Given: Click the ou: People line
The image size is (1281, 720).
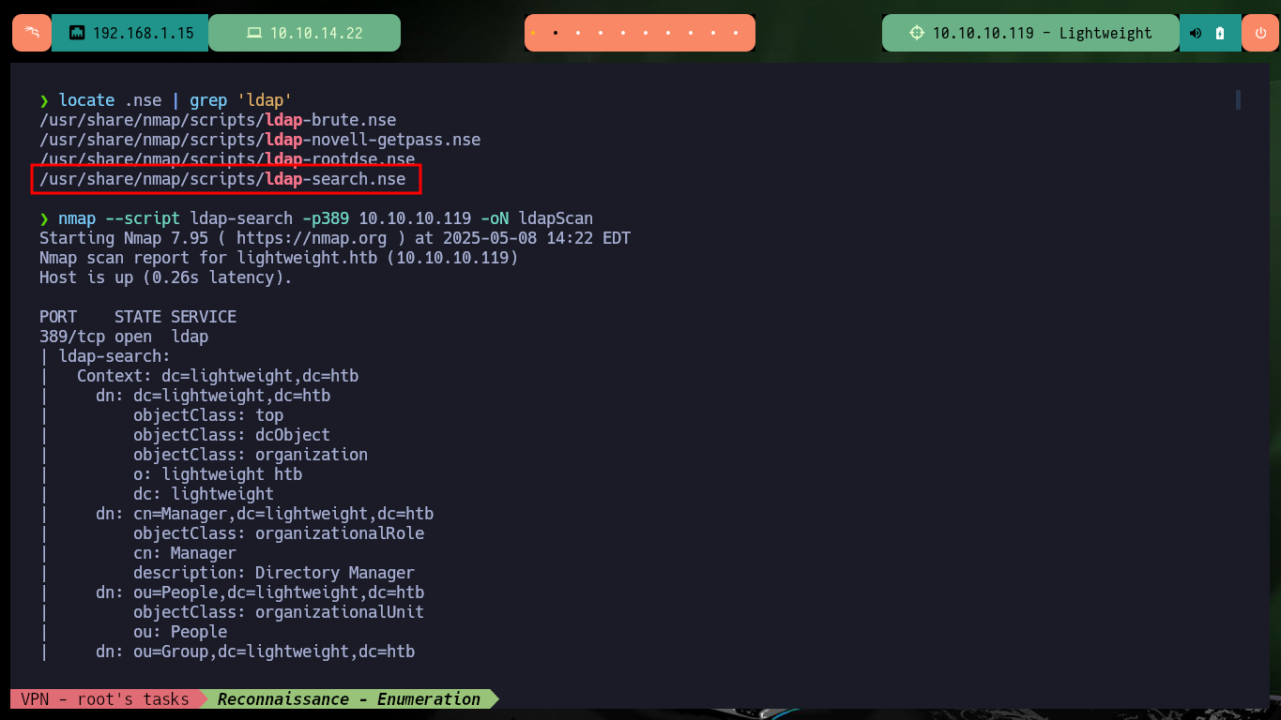Looking at the screenshot, I should click(x=180, y=632).
